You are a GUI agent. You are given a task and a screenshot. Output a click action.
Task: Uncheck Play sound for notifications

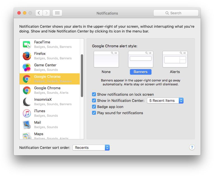coord(94,113)
